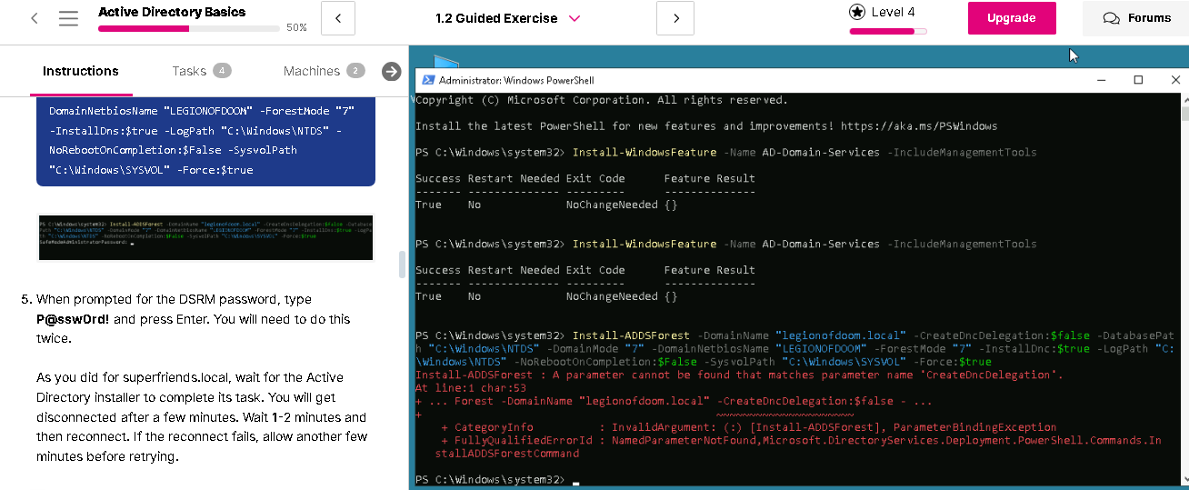Select the Instructions tab

tap(81, 71)
